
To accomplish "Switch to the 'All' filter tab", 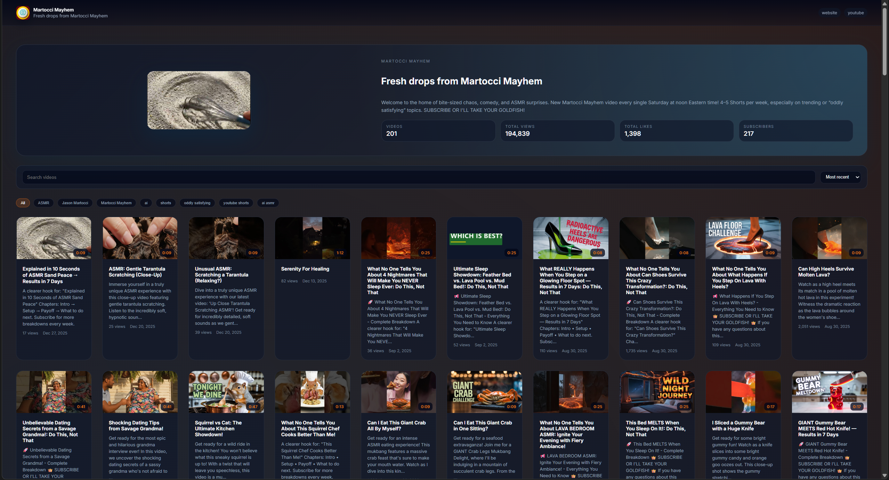I will (23, 203).
